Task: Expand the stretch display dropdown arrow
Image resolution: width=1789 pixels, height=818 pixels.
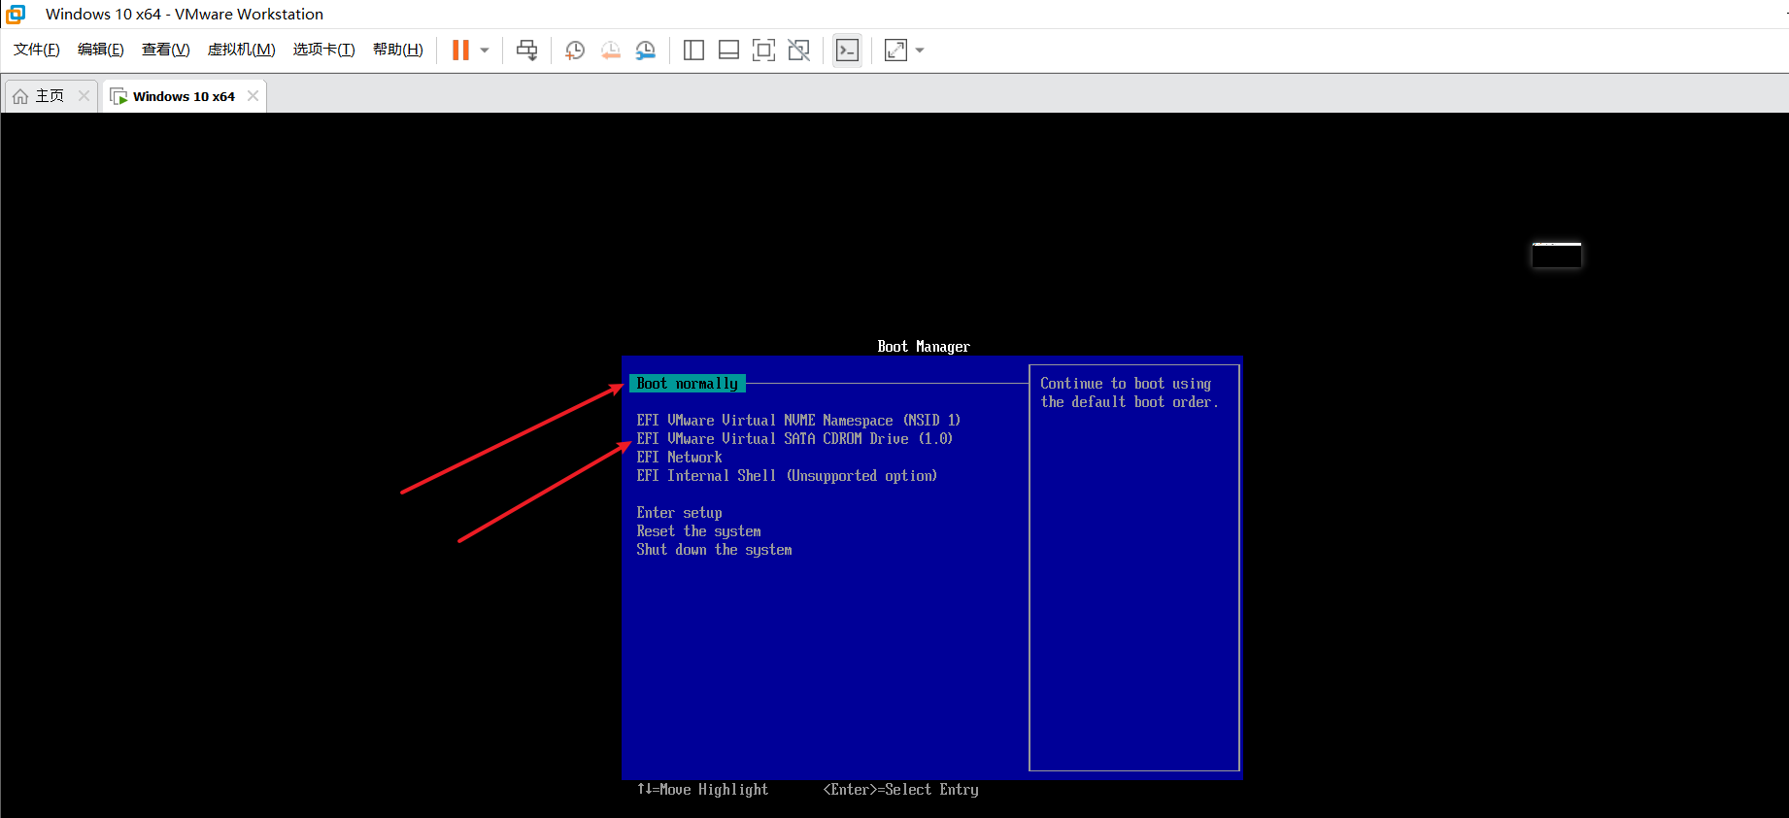Action: pos(920,51)
